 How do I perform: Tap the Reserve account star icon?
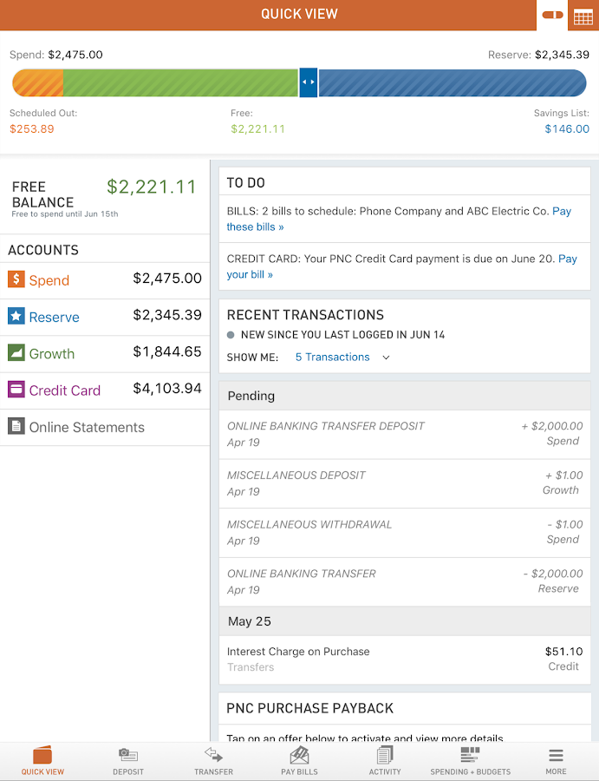(x=16, y=317)
